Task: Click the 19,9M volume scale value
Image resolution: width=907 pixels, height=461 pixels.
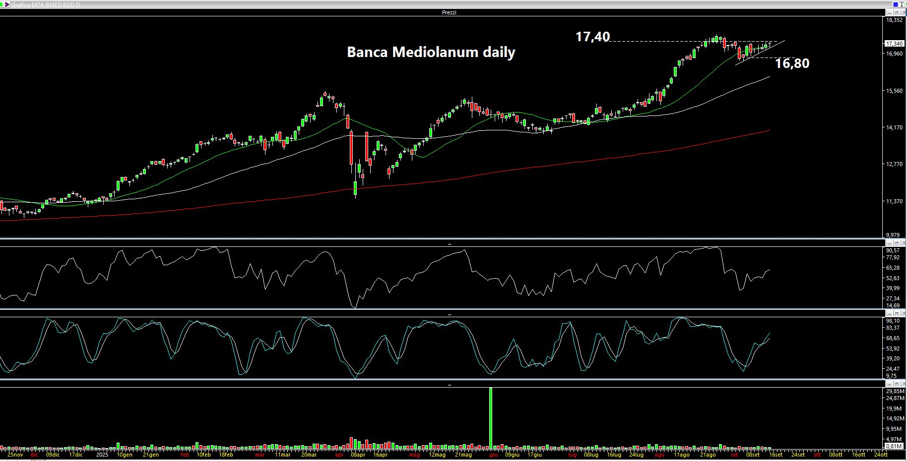Action: click(x=894, y=408)
